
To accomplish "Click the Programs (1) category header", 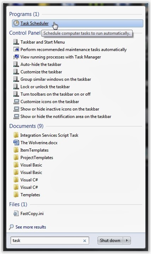I will tap(24, 14).
